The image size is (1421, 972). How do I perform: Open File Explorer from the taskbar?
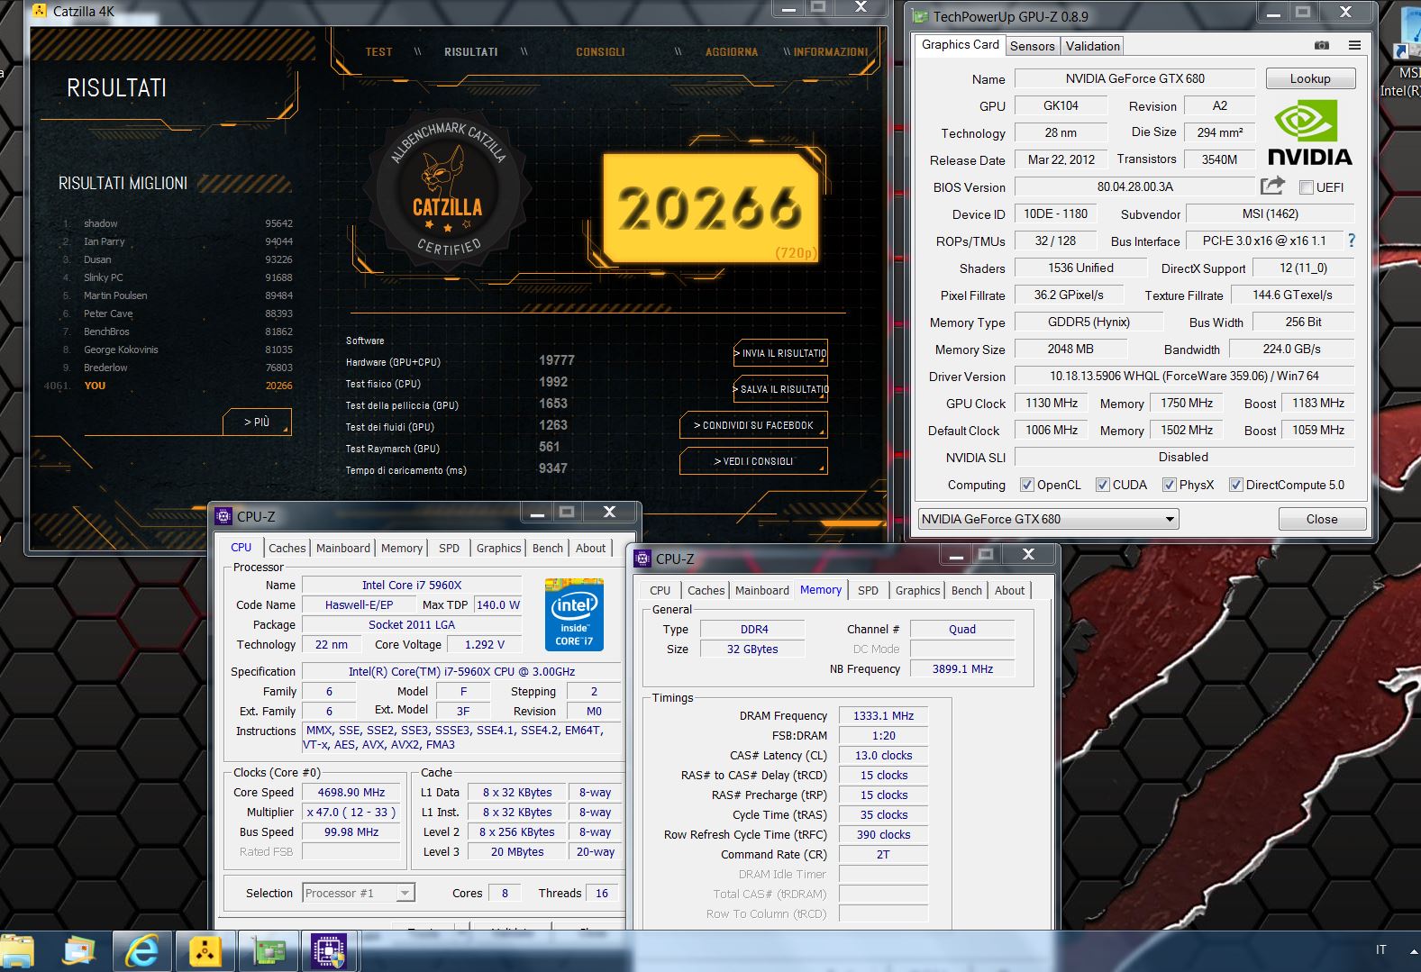click(x=16, y=951)
